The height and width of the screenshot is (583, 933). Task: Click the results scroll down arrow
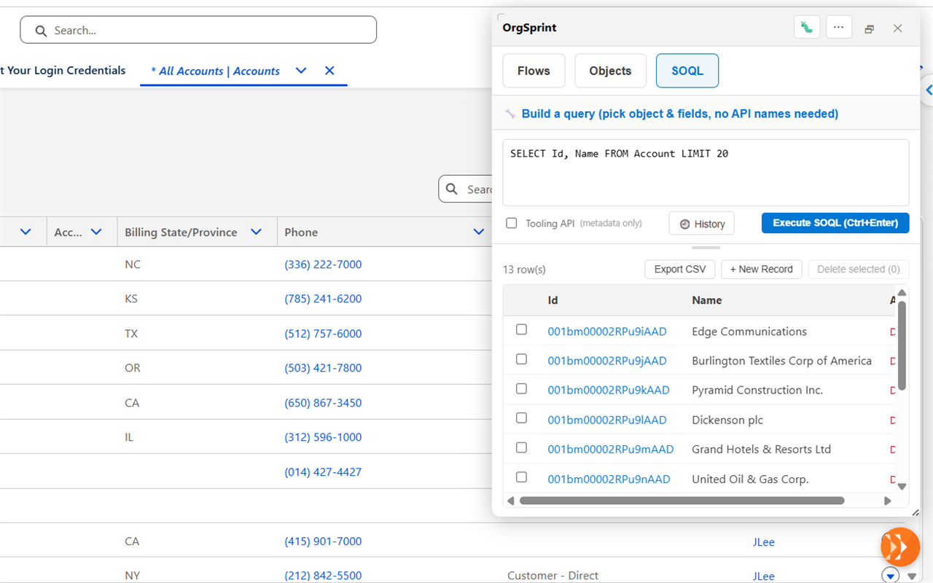902,486
